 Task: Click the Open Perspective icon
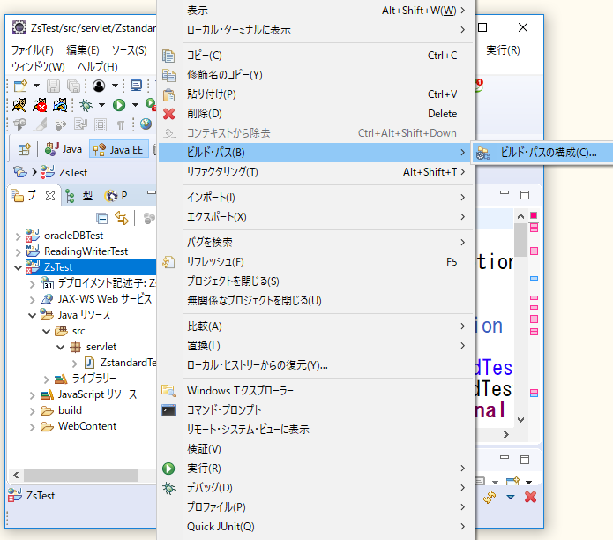[x=24, y=149]
